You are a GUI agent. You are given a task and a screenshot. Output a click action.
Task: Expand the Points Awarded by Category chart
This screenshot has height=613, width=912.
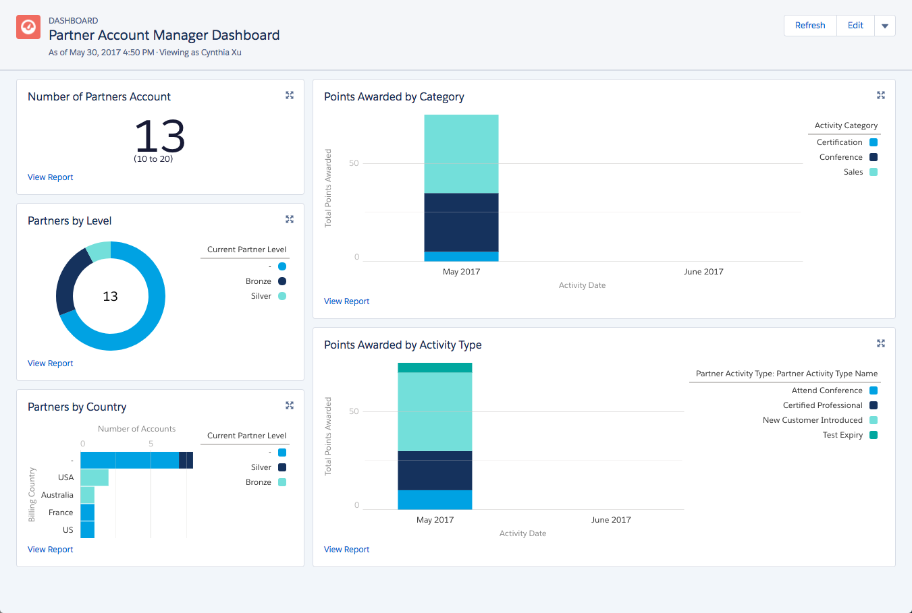click(881, 95)
